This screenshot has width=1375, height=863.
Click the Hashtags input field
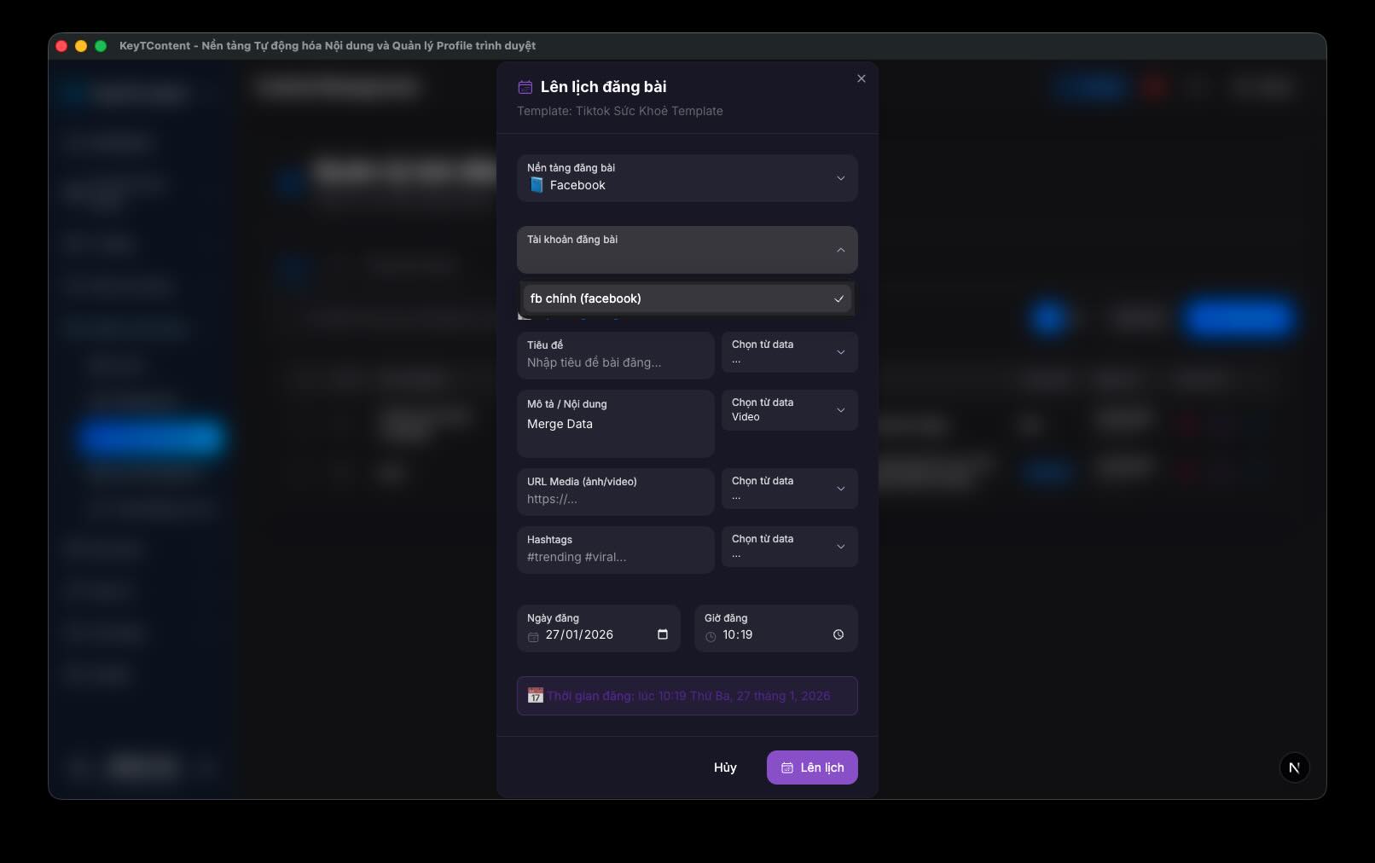[615, 557]
